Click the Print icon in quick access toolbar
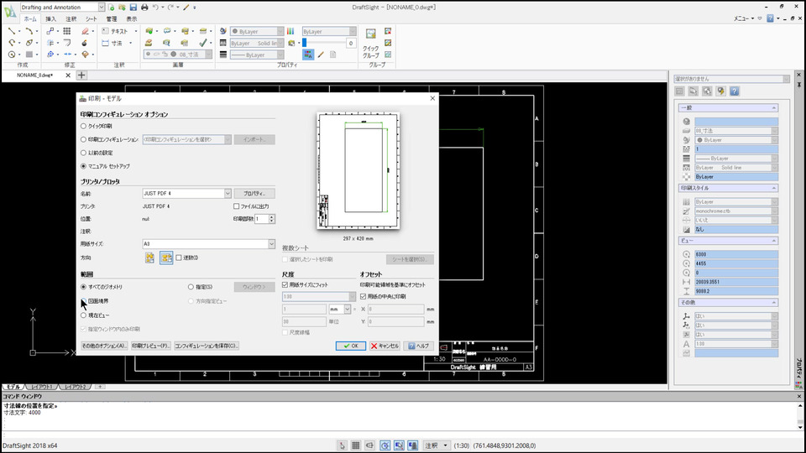806x453 pixels. click(144, 7)
